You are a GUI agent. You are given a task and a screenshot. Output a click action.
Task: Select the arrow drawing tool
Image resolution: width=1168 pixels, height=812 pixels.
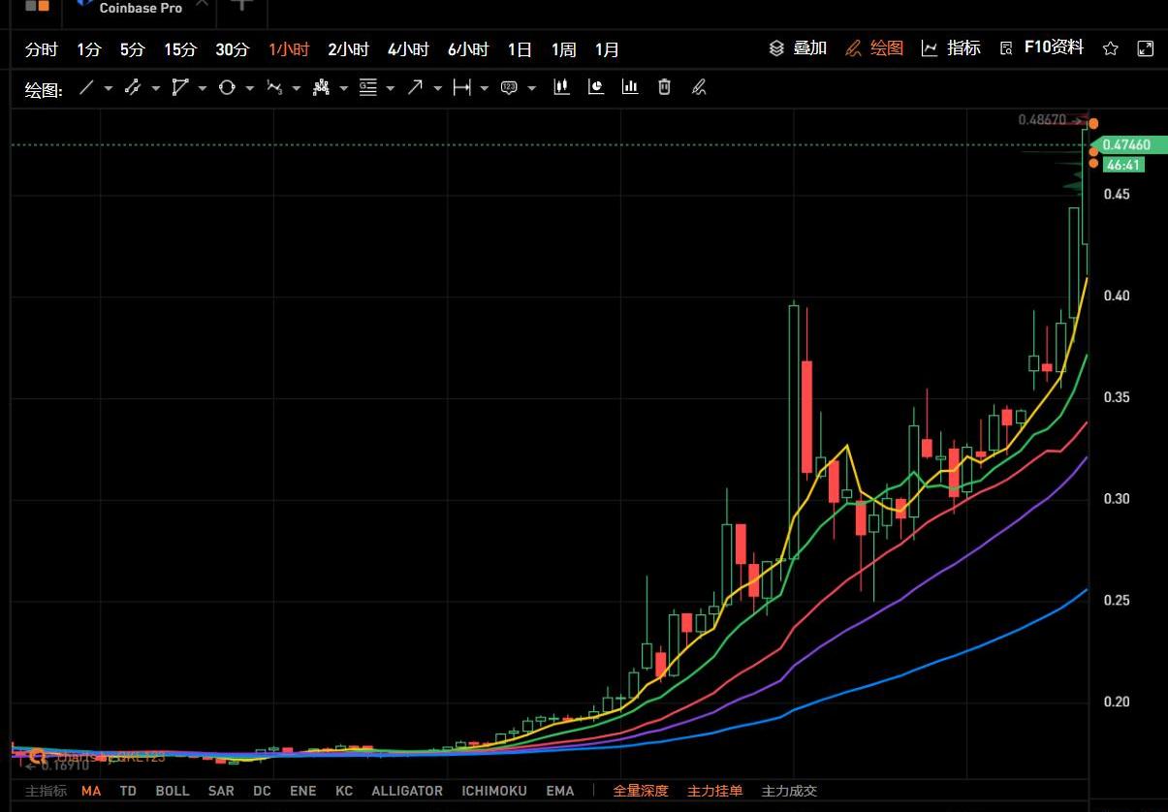[415, 88]
